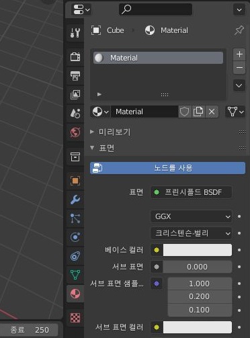Image resolution: width=250 pixels, height=338 pixels.
Task: Click the 미리보기 panel drag grip
Action: click(x=242, y=132)
